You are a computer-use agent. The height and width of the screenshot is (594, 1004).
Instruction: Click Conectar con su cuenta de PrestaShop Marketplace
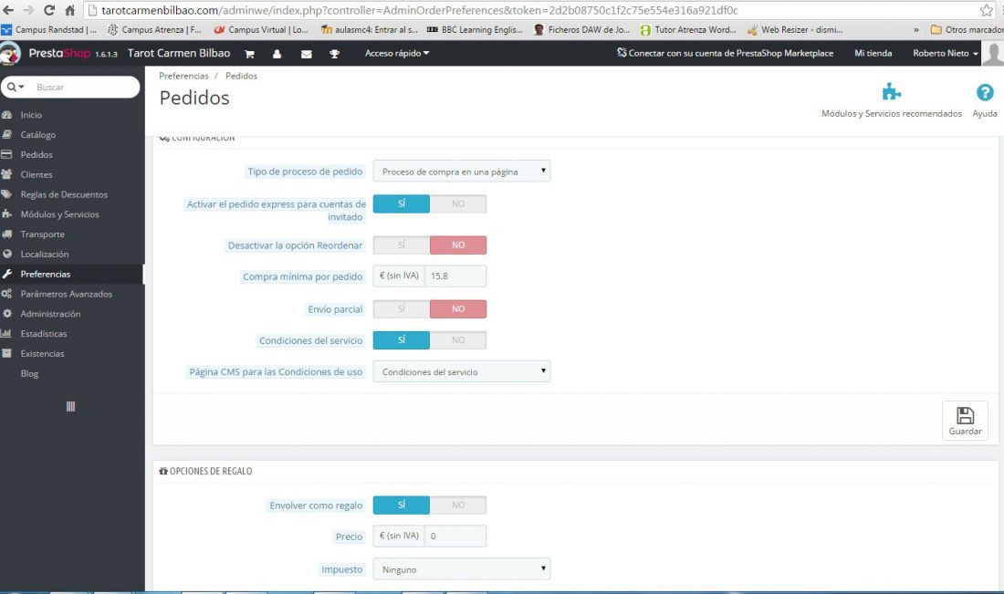(x=725, y=53)
